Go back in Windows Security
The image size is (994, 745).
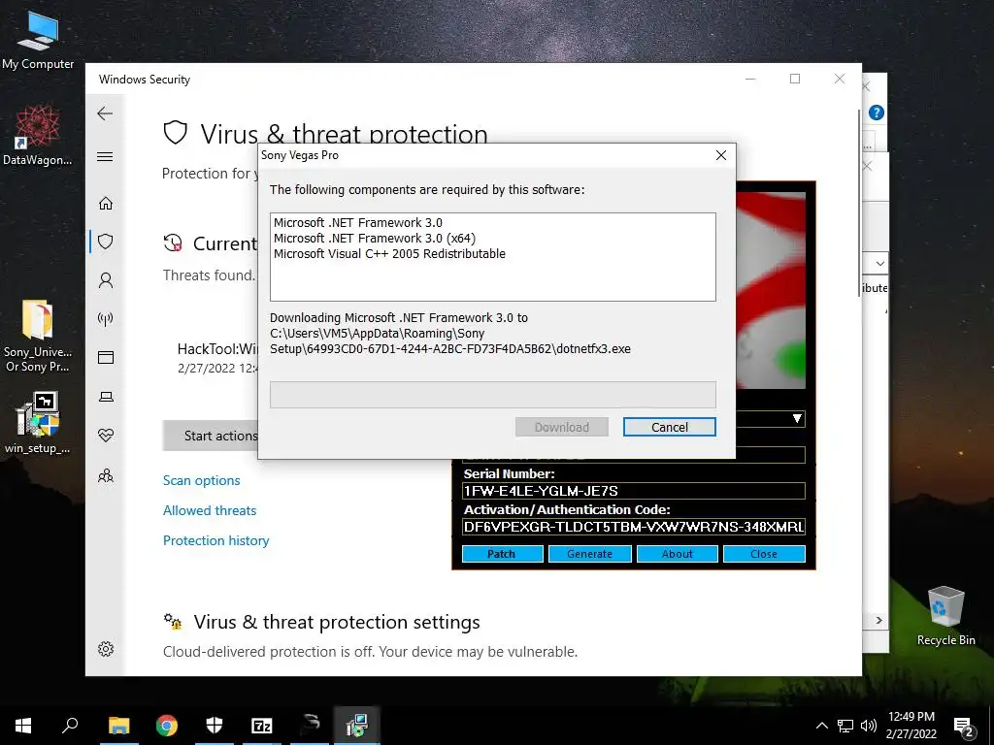(105, 114)
